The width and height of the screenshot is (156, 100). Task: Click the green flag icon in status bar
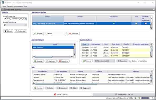(x=139, y=98)
